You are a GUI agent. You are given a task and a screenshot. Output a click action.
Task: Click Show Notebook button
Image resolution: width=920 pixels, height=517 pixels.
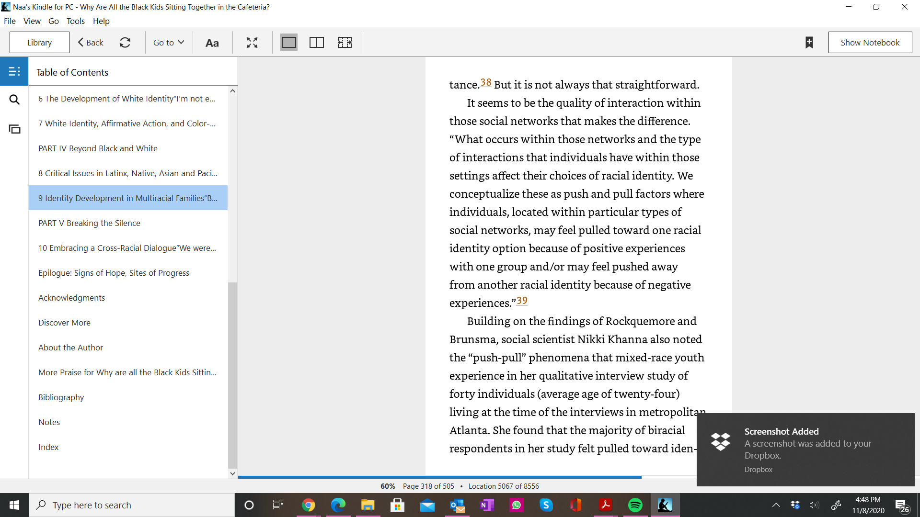click(x=870, y=43)
